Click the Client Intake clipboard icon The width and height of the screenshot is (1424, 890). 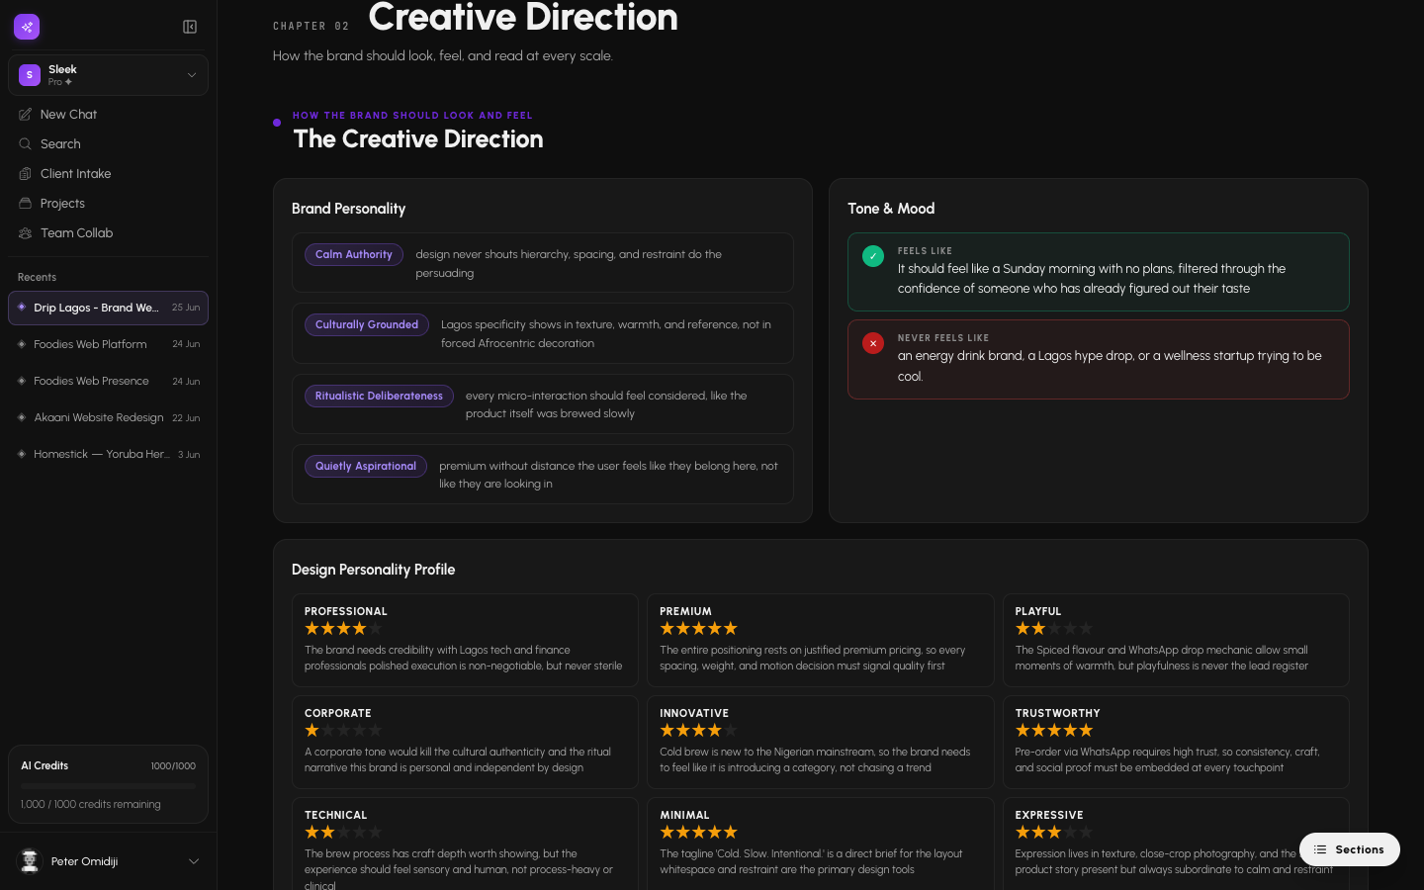26,174
